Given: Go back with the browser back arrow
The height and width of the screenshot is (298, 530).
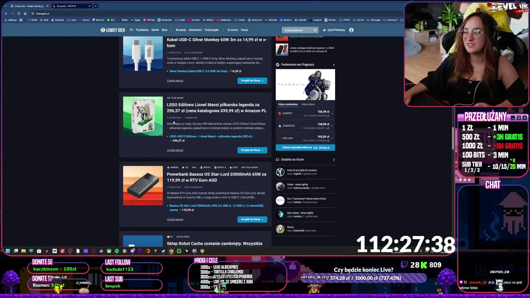Looking at the screenshot, I should [6, 14].
